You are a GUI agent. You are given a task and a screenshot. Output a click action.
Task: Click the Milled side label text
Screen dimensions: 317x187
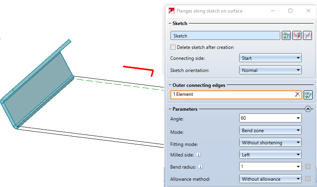click(x=182, y=155)
